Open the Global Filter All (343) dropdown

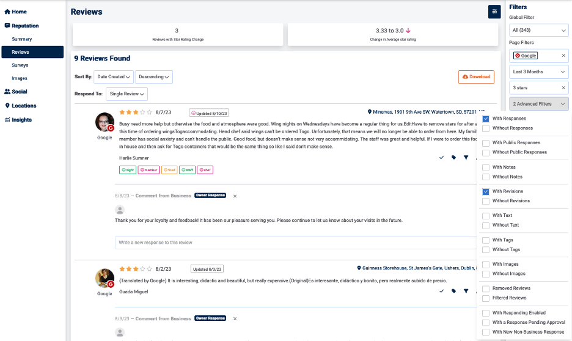tap(538, 31)
